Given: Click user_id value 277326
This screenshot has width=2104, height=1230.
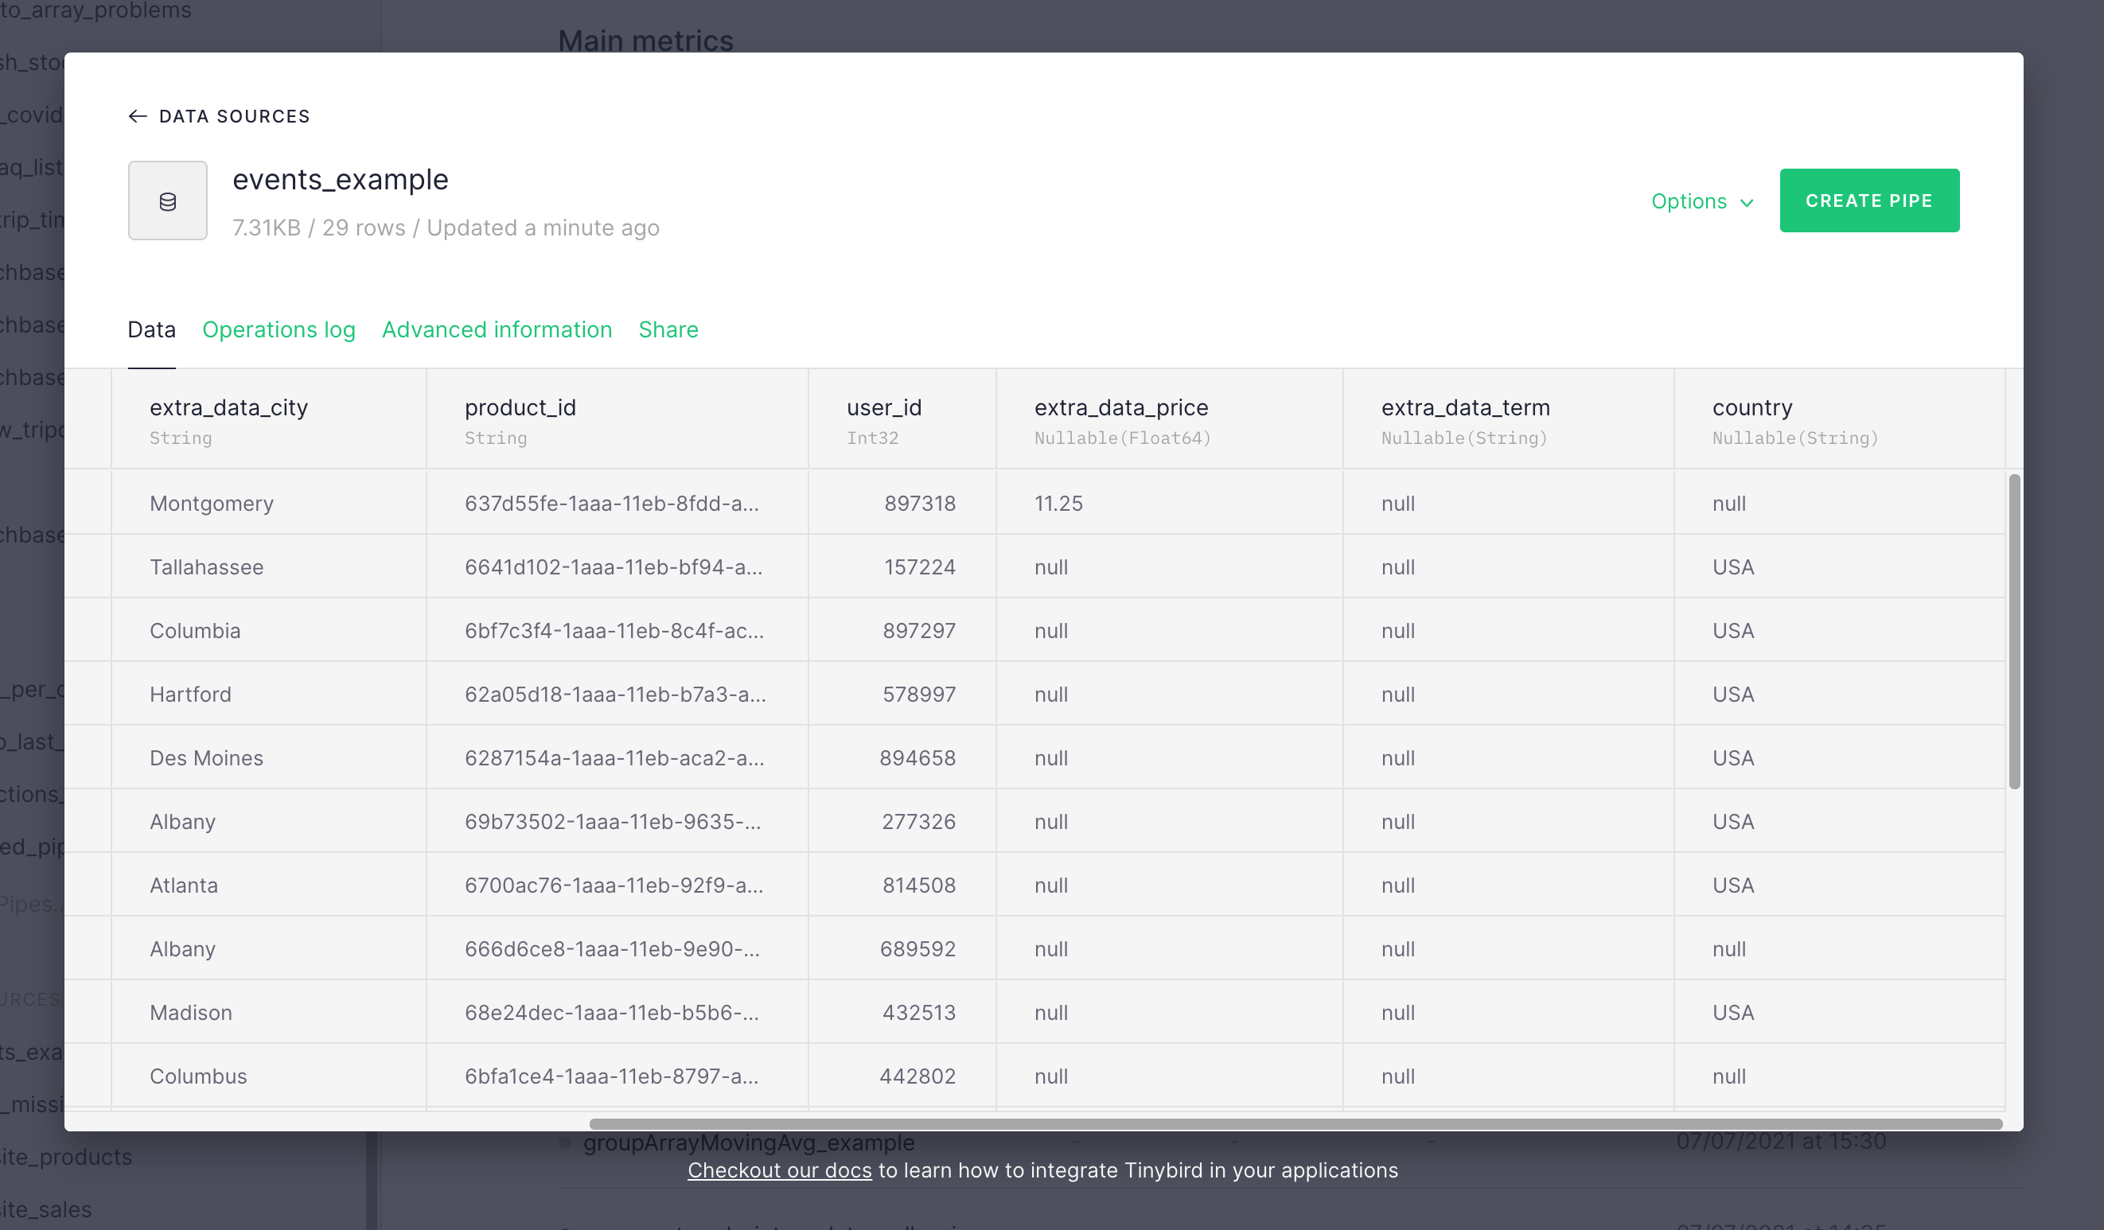Looking at the screenshot, I should (918, 822).
